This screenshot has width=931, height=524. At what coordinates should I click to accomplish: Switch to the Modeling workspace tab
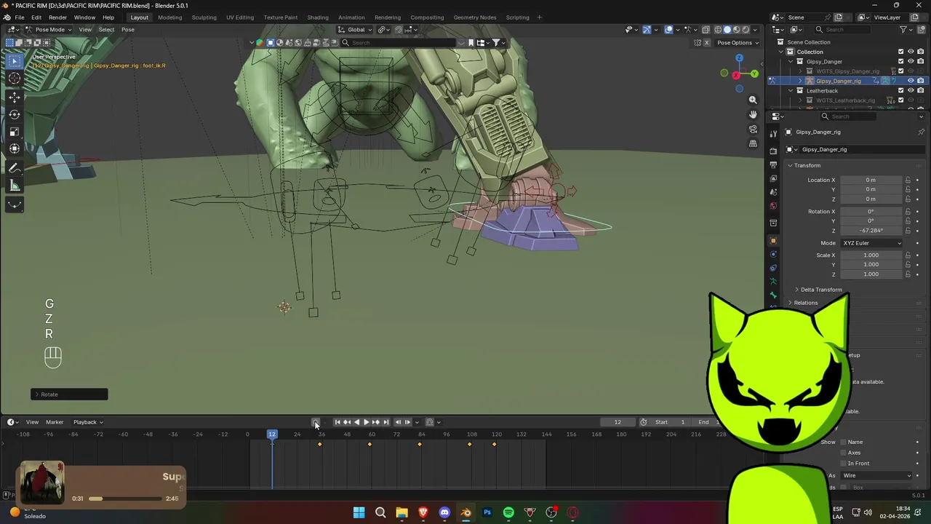[x=170, y=17]
